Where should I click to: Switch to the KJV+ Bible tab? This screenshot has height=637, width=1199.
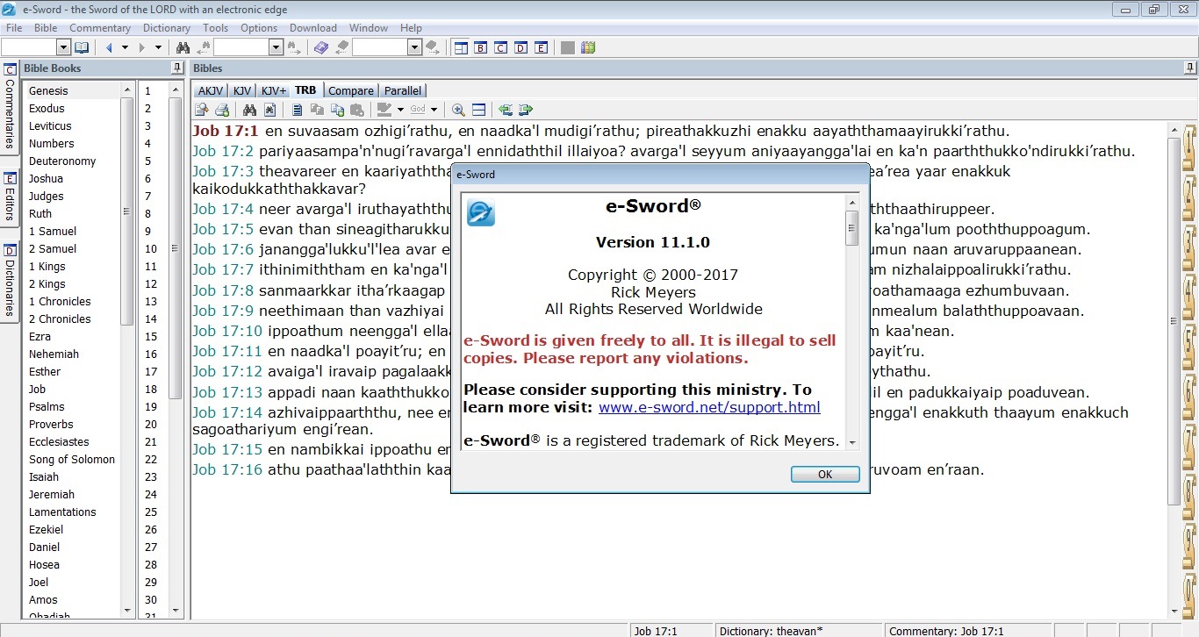click(x=273, y=90)
